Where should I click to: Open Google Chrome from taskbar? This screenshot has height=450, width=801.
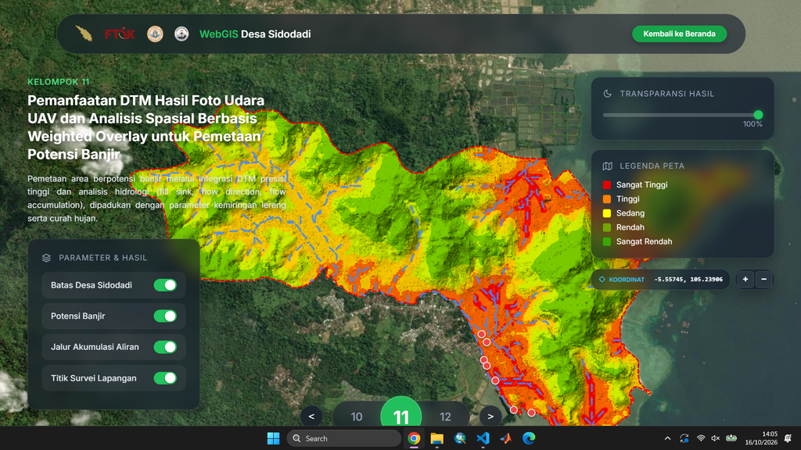pyautogui.click(x=414, y=438)
